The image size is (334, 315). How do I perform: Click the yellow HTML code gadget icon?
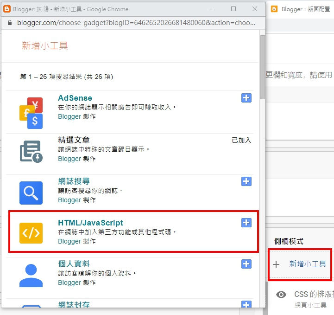31,233
